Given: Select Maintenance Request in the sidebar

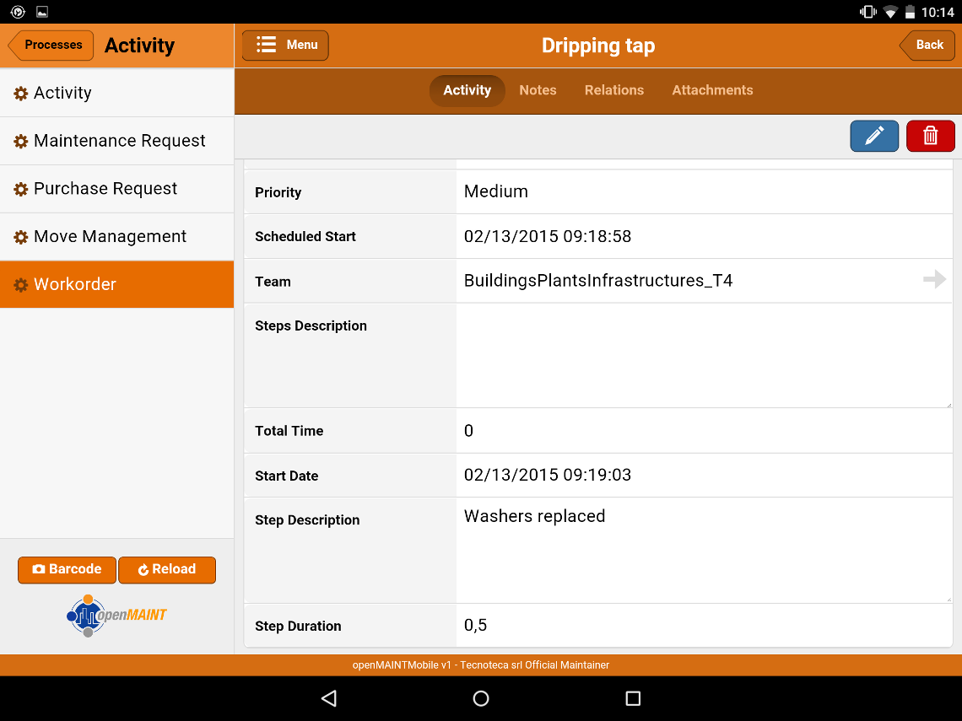Looking at the screenshot, I should tap(117, 141).
